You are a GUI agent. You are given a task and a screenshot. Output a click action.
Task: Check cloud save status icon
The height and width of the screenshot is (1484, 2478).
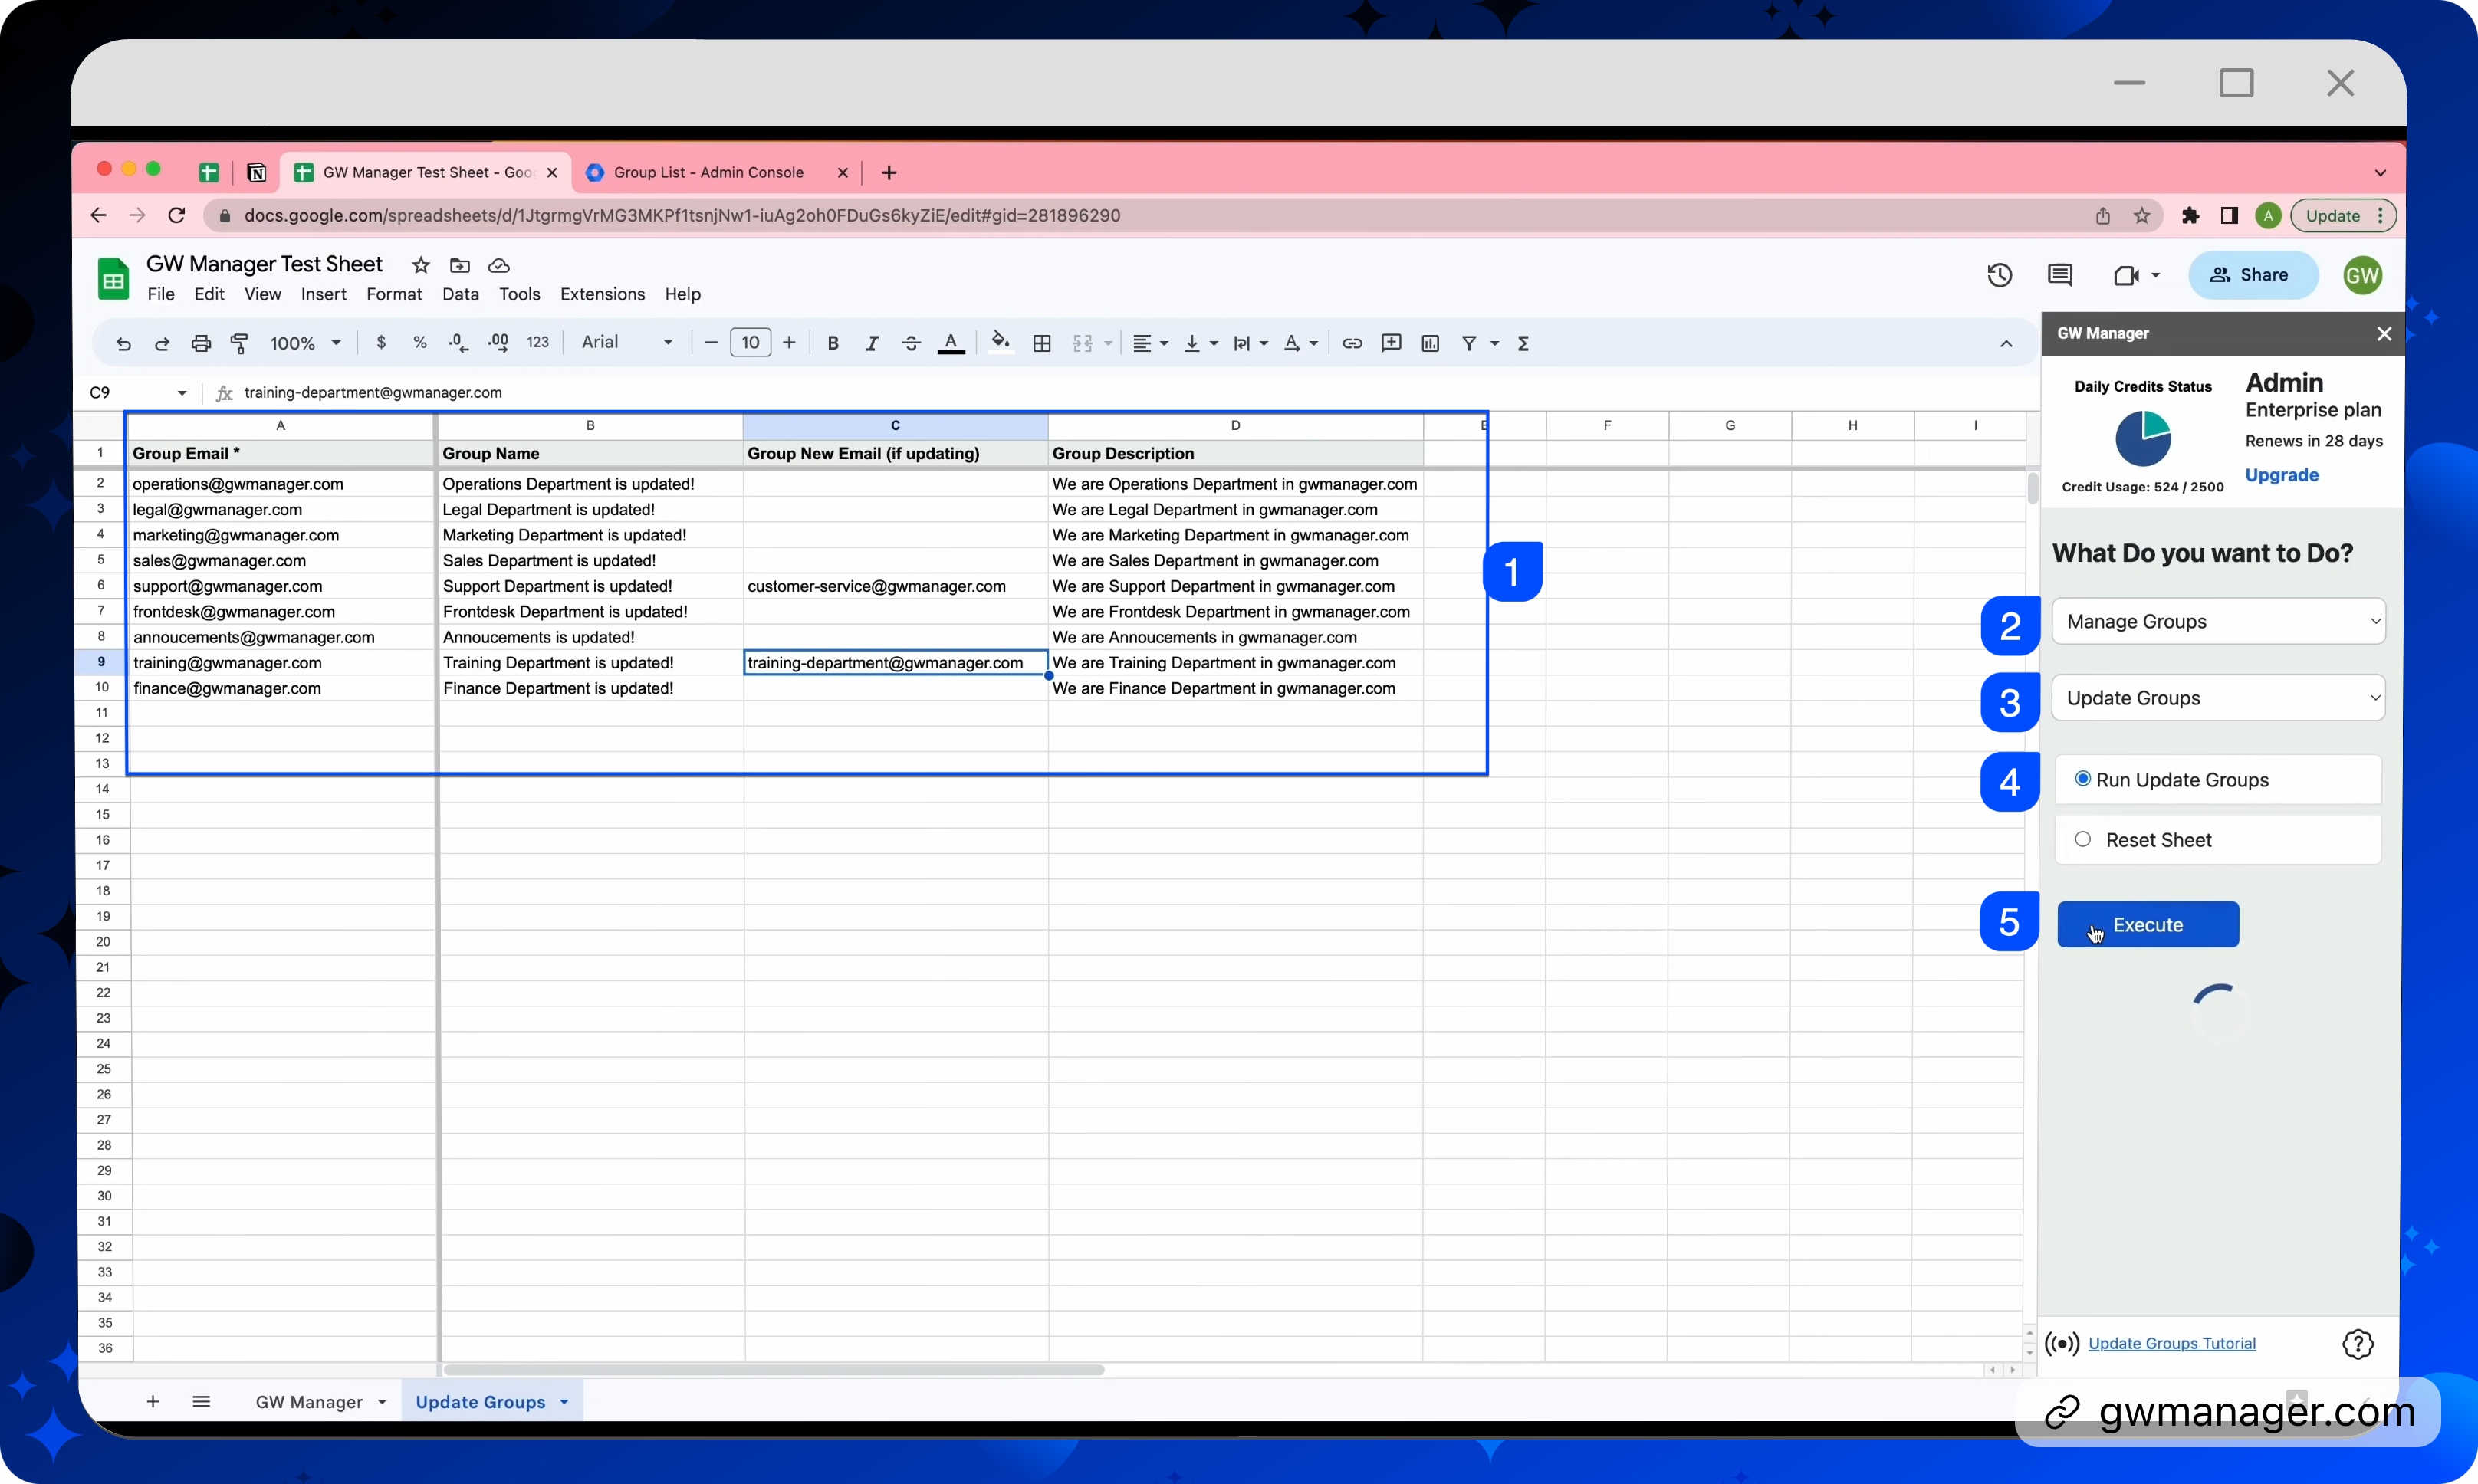pos(499,265)
